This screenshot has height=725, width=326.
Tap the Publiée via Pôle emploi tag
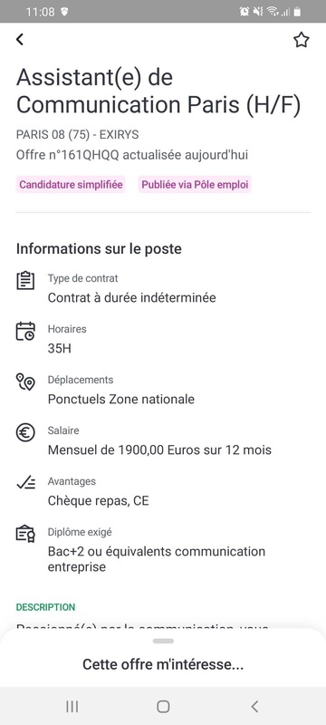click(195, 185)
